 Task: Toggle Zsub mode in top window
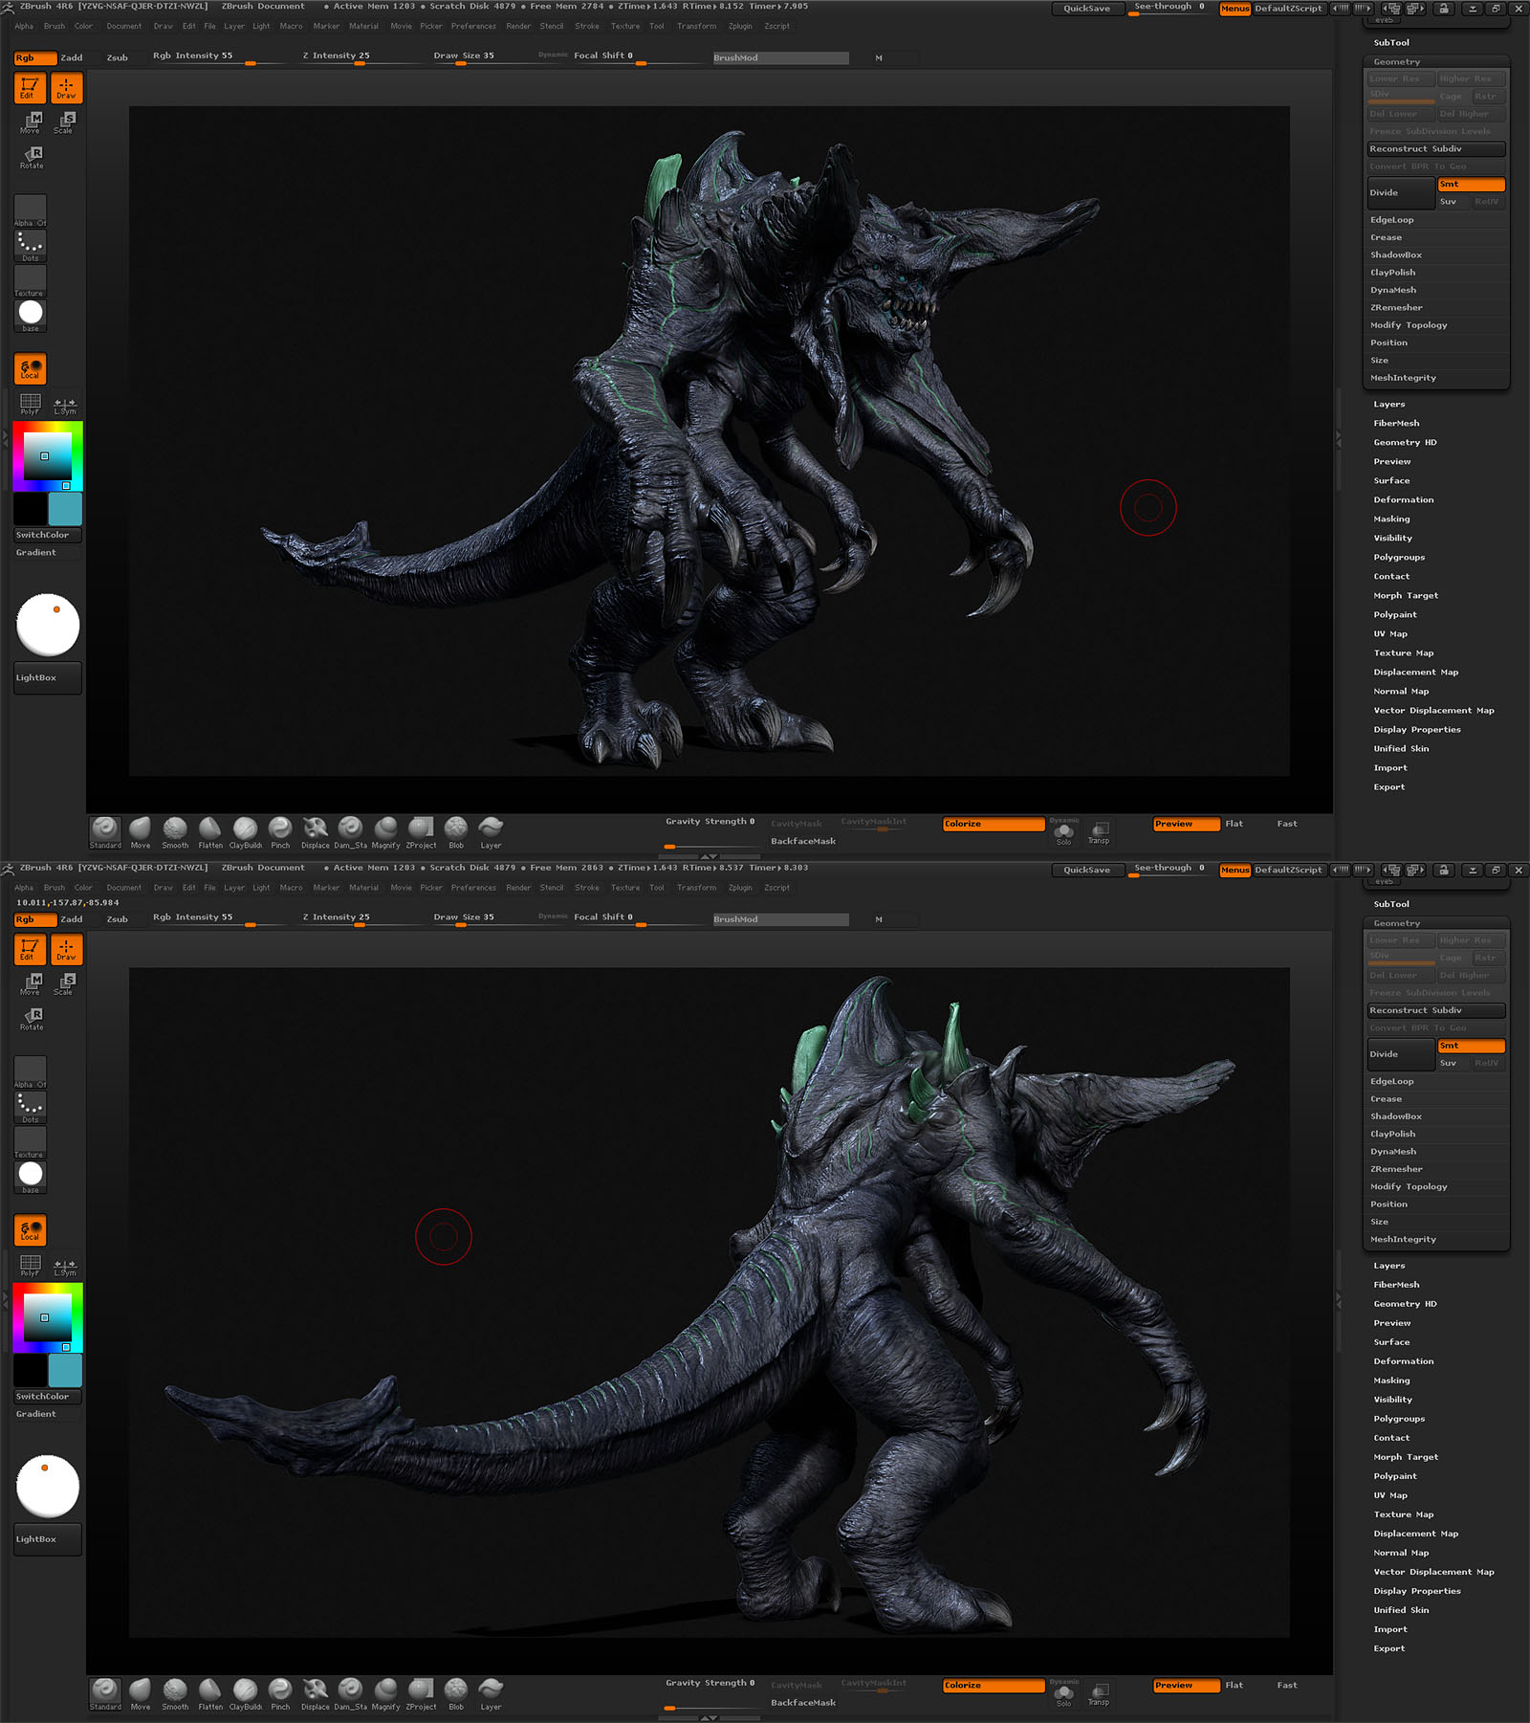[x=117, y=58]
